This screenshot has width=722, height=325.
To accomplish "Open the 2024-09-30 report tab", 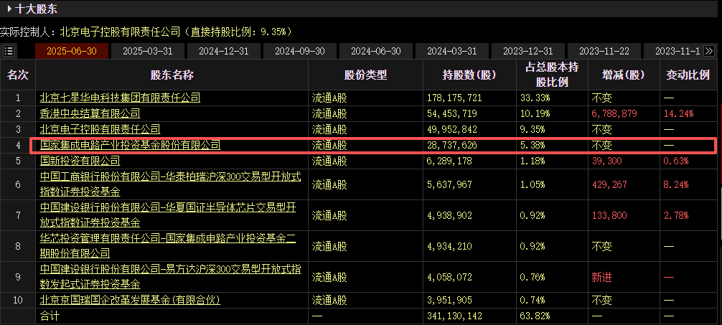I will (300, 51).
